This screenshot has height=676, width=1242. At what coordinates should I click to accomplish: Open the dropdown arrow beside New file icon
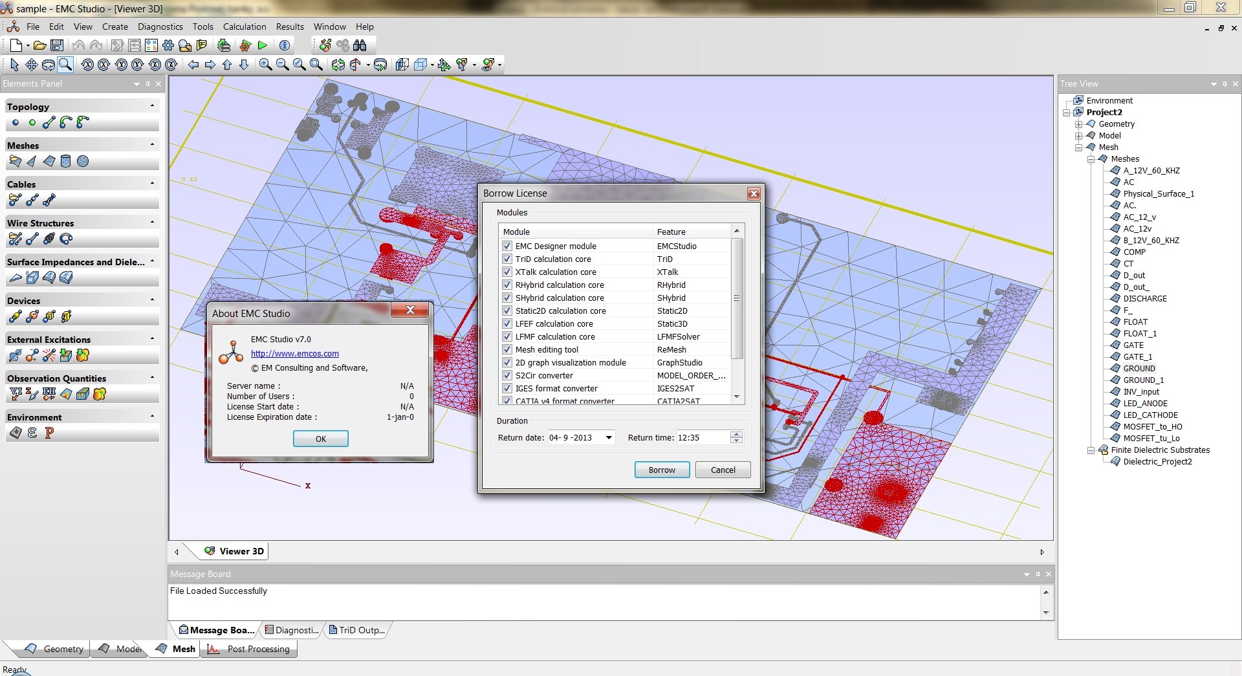[x=28, y=46]
